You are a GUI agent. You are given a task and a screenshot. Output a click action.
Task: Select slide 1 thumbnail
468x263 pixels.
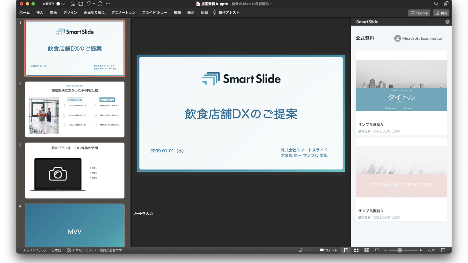pyautogui.click(x=75, y=48)
